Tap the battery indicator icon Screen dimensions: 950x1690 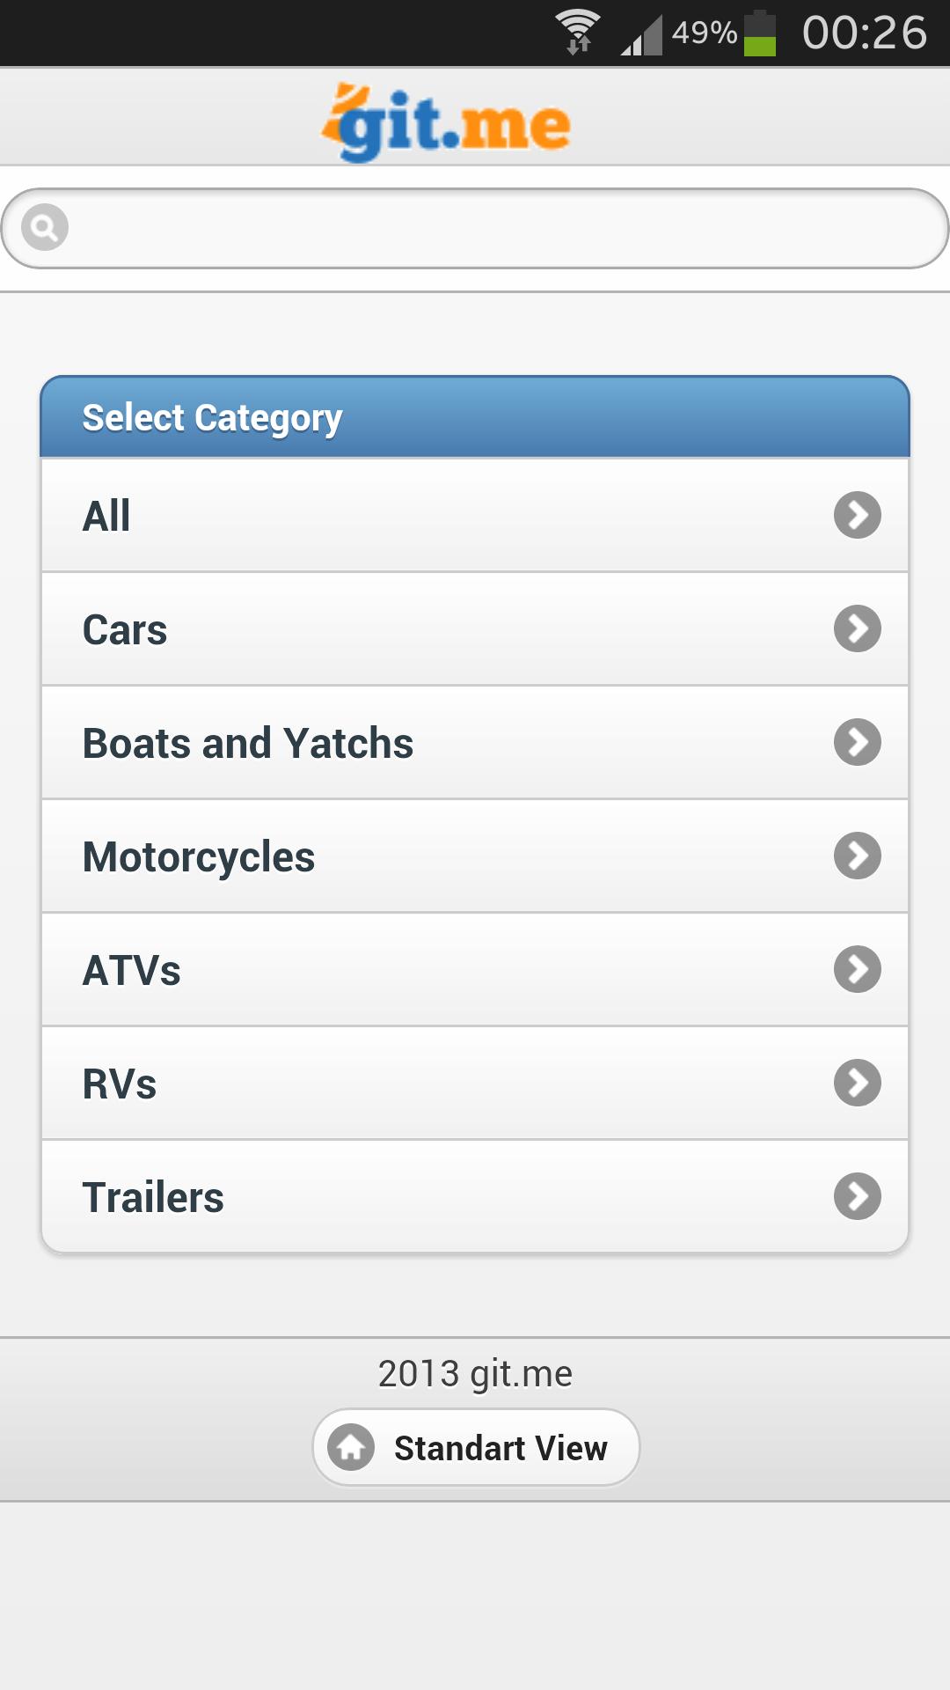tap(759, 33)
